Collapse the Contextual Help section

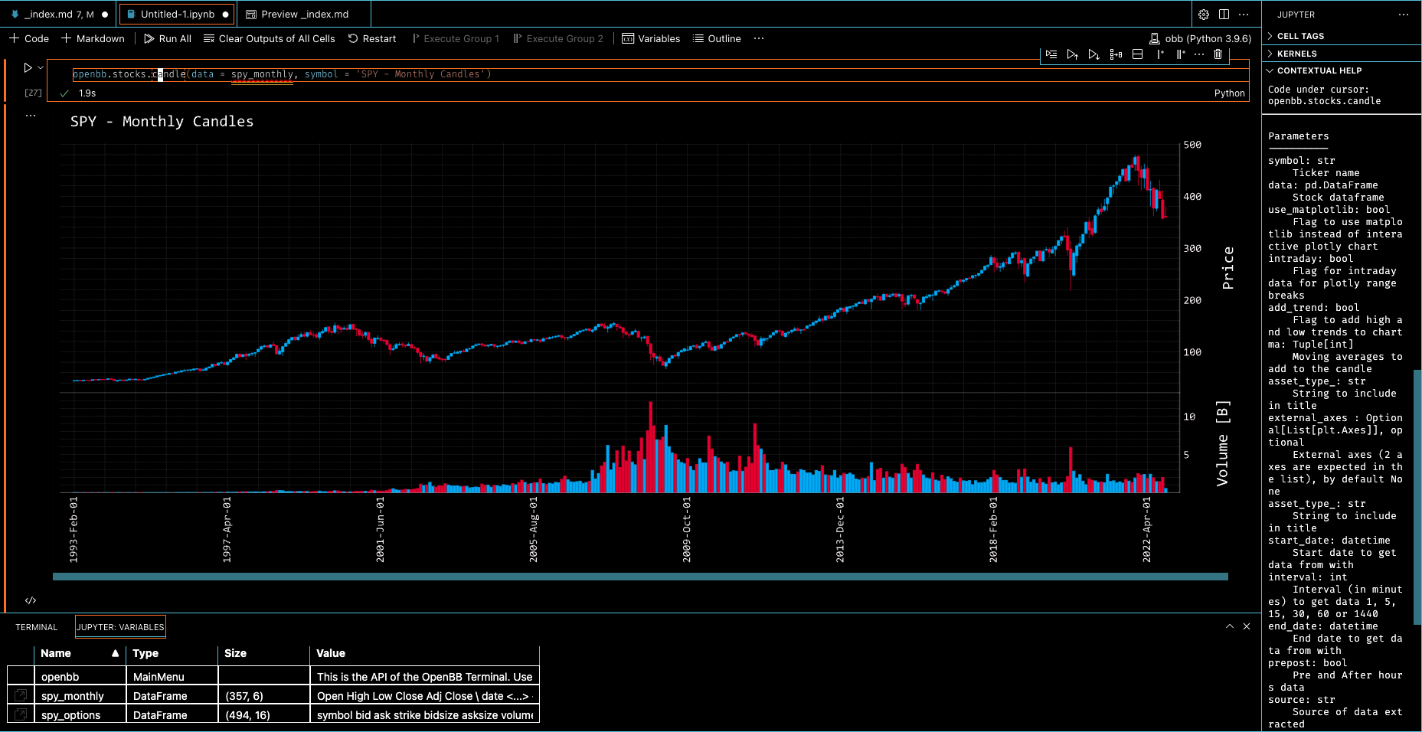[x=1342, y=70]
